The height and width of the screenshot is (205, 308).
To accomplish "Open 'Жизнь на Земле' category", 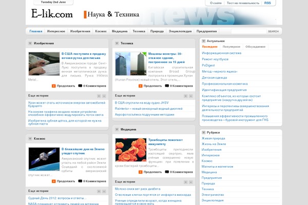I will [214, 144].
